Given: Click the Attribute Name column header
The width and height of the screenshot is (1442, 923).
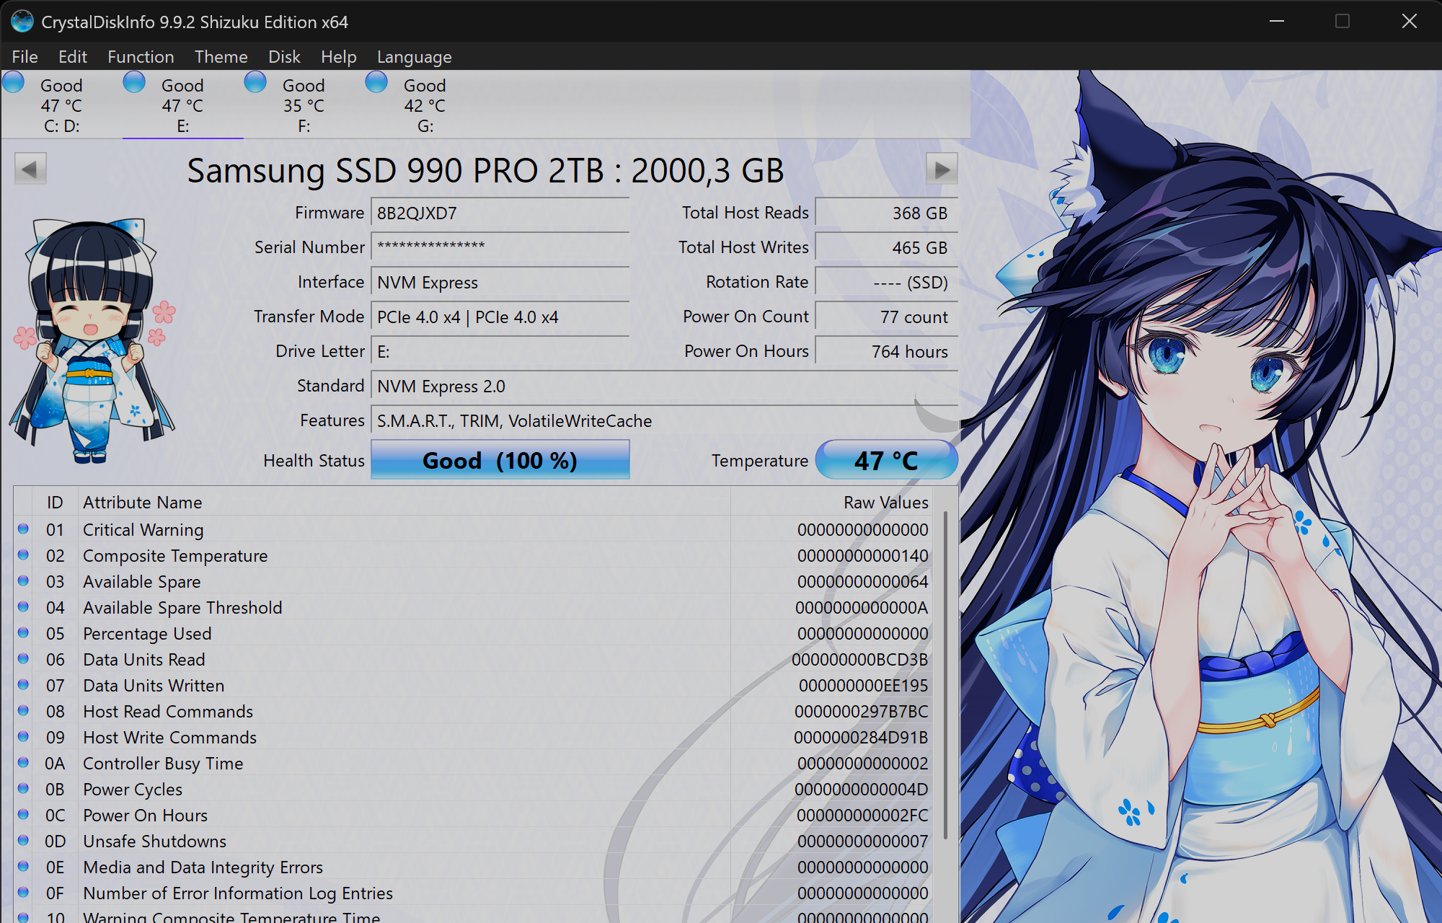Looking at the screenshot, I should [404, 502].
